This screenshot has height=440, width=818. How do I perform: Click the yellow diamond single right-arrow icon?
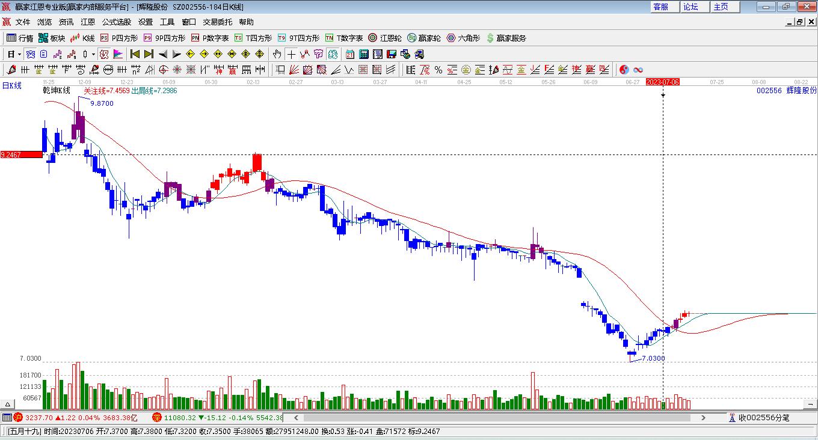[x=204, y=54]
